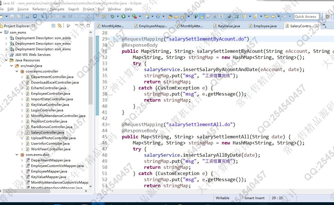Select RankBonusController.java in the tree
Image resolution: width=334 pixels, height=205 pixels.
[x=52, y=127]
